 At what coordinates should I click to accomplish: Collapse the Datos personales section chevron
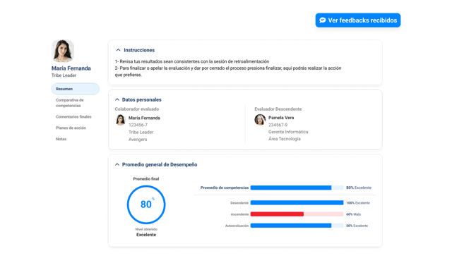tap(117, 99)
